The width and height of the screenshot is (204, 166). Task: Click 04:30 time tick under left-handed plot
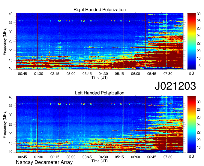(x=103, y=157)
